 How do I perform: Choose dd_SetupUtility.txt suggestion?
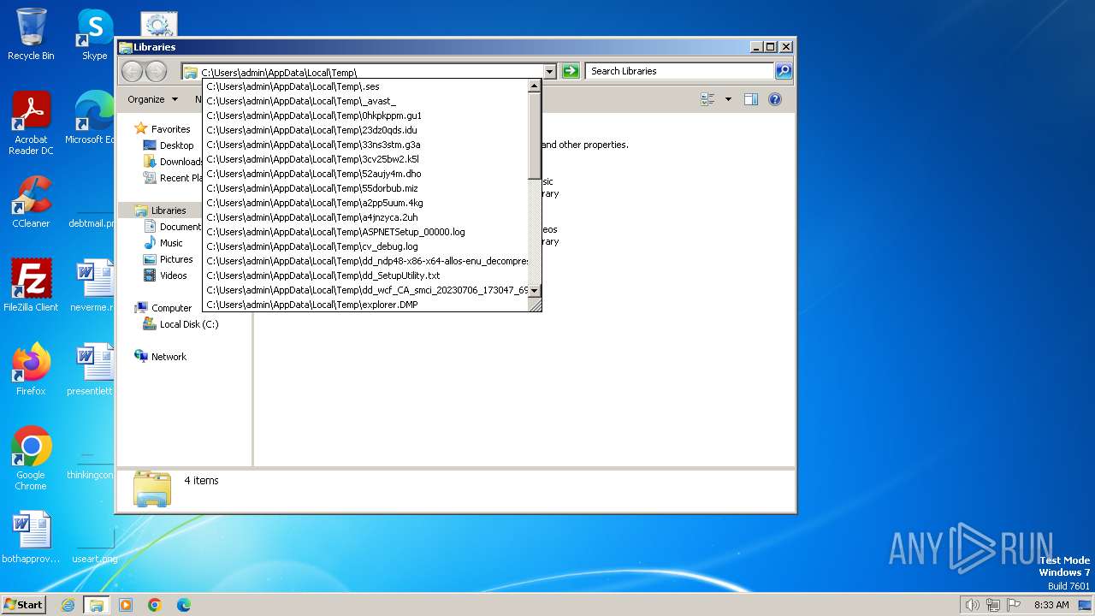[365, 275]
